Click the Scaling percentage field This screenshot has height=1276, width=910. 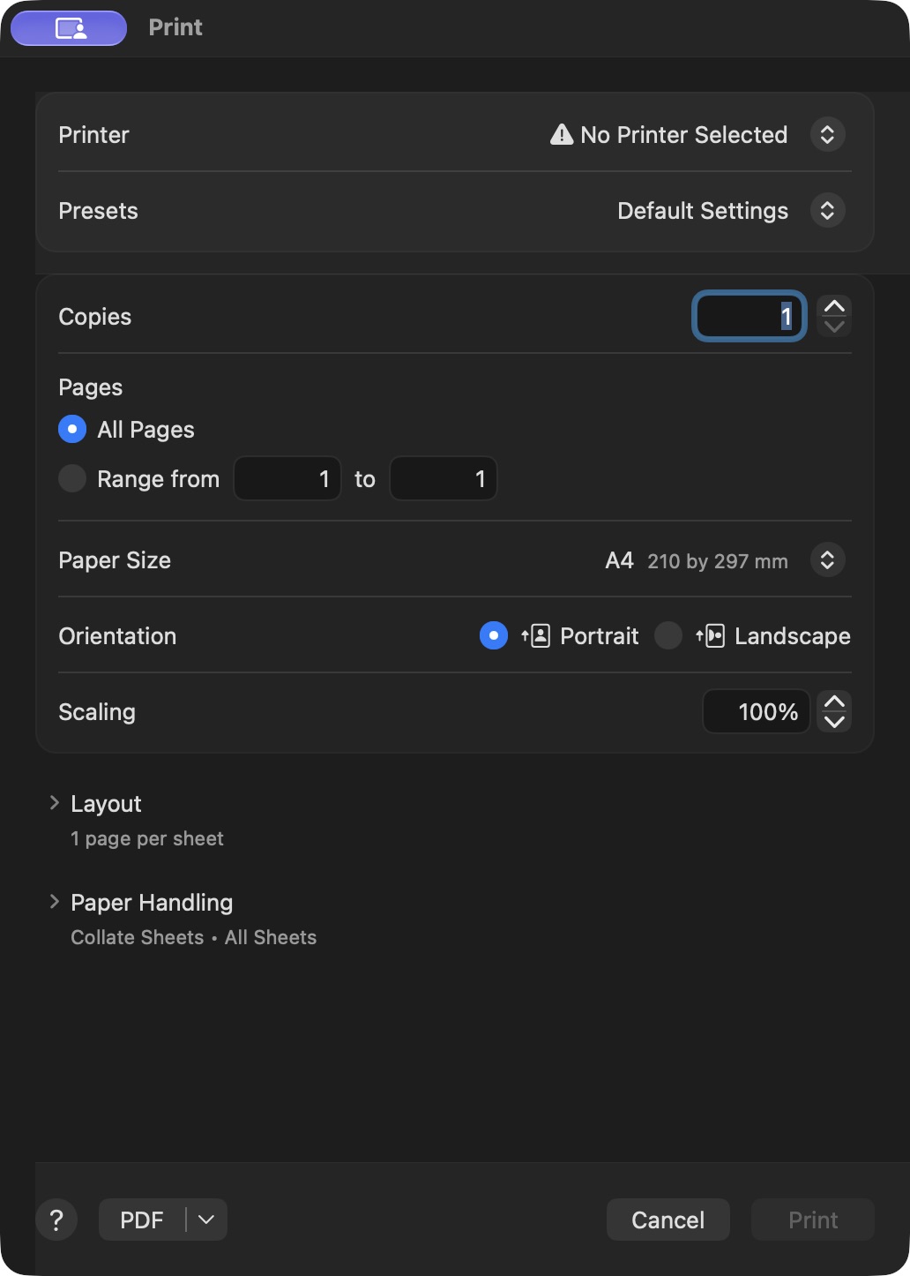(x=757, y=711)
